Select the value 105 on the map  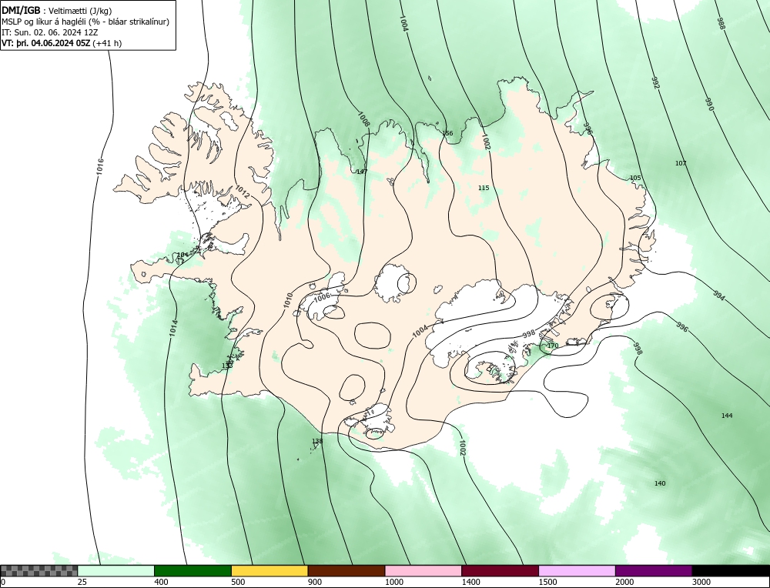coord(635,178)
